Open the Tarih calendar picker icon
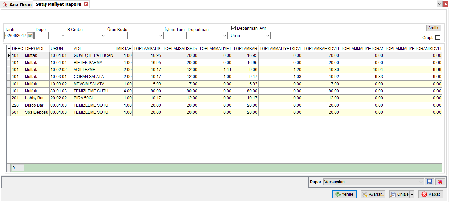 coord(30,35)
